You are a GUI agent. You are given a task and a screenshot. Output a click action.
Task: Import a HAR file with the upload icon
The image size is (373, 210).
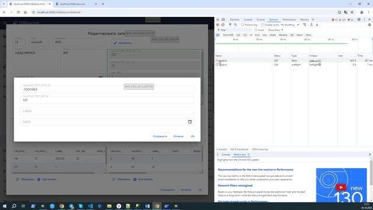click(x=311, y=24)
